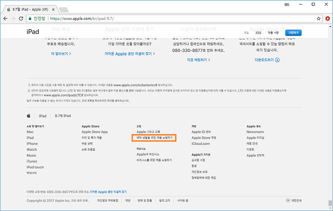Open a new browser tab
333x211 pixels.
63,10
